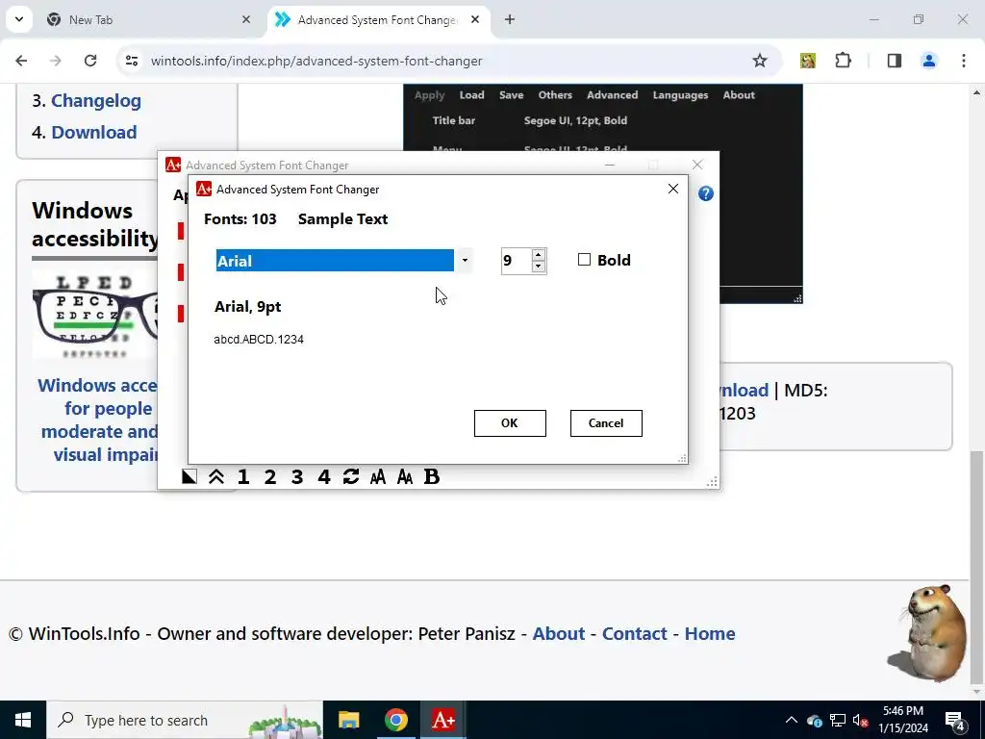Select preset 2 in the bottom toolbar
This screenshot has height=739, width=985.
pos(270,477)
